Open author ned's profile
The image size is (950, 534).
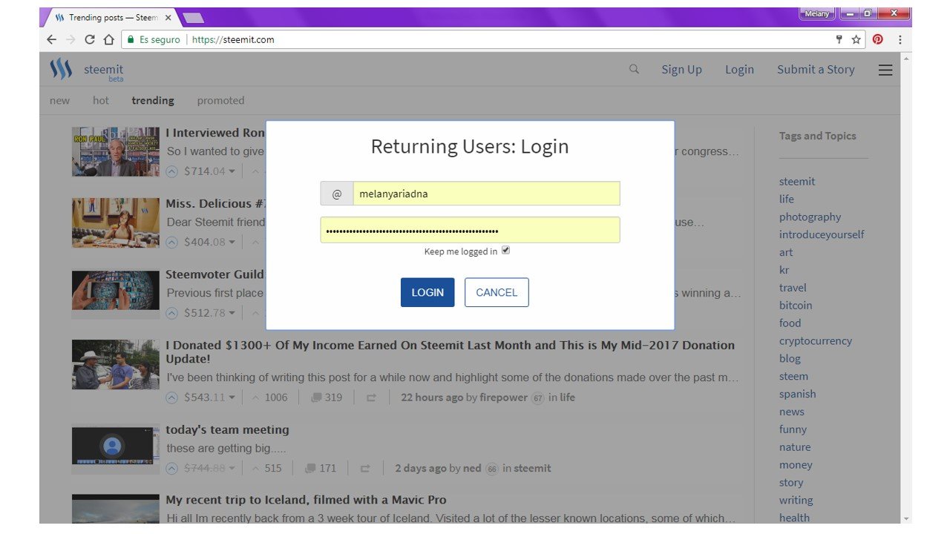(x=472, y=469)
